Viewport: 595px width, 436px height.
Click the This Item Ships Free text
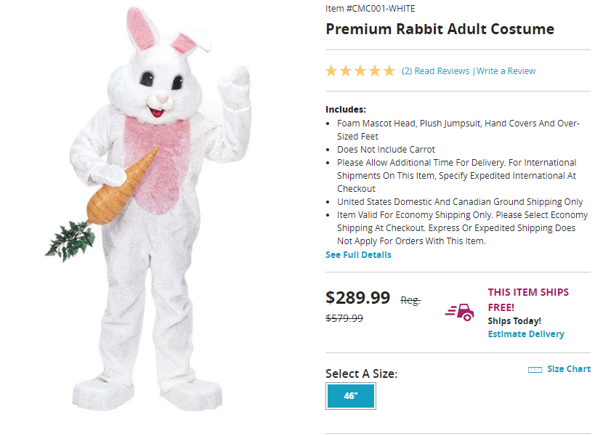click(527, 299)
